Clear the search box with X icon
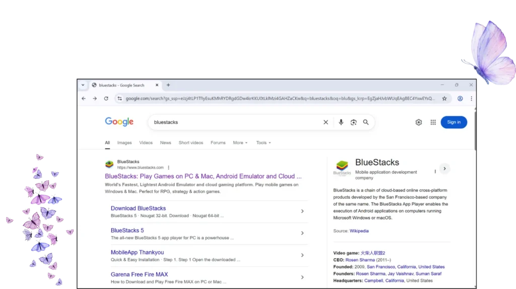 (326, 122)
